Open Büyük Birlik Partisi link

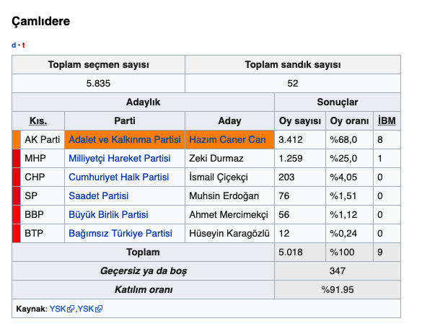(x=108, y=214)
